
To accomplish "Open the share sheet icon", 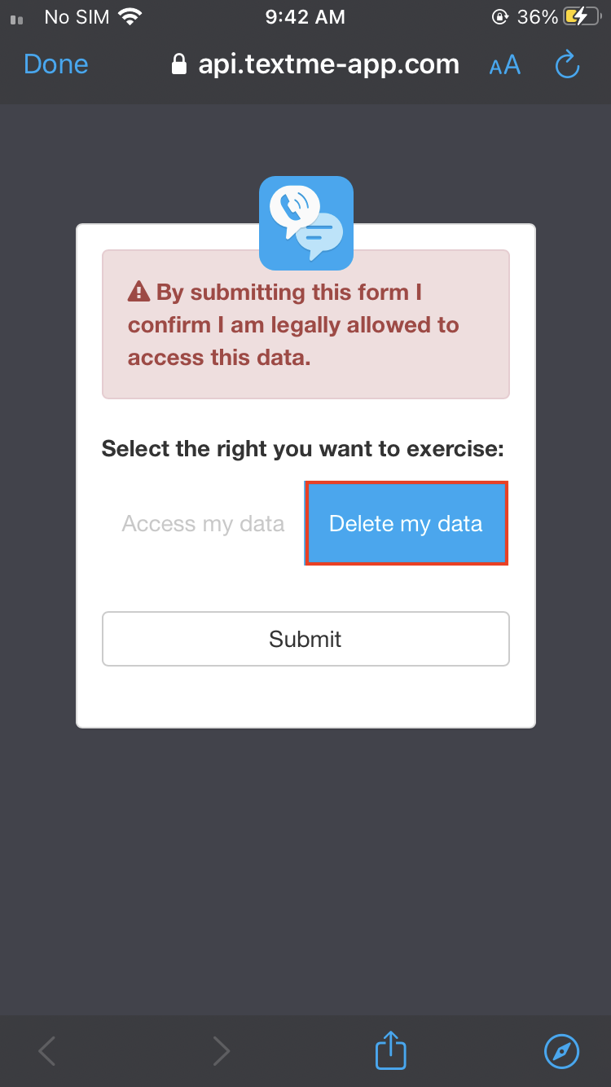I will coord(390,1050).
